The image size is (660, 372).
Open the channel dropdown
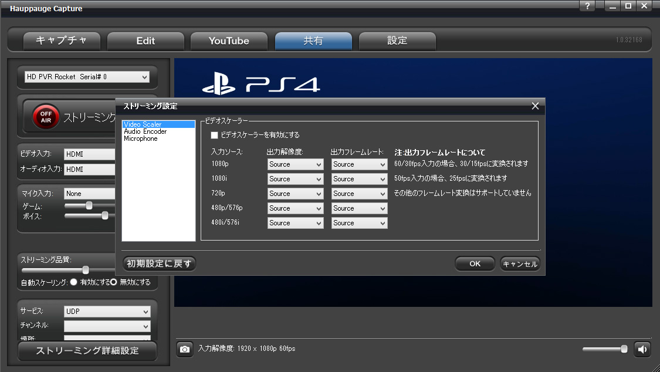point(107,326)
